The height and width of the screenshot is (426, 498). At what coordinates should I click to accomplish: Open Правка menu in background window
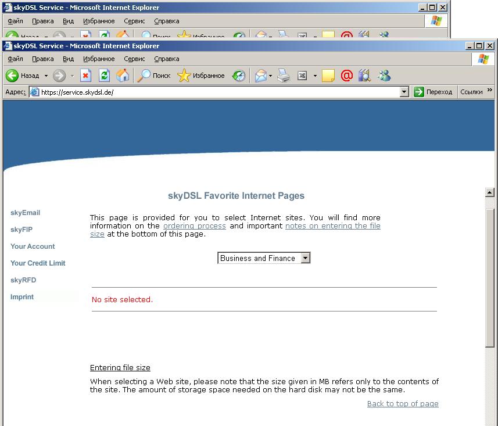[43, 21]
